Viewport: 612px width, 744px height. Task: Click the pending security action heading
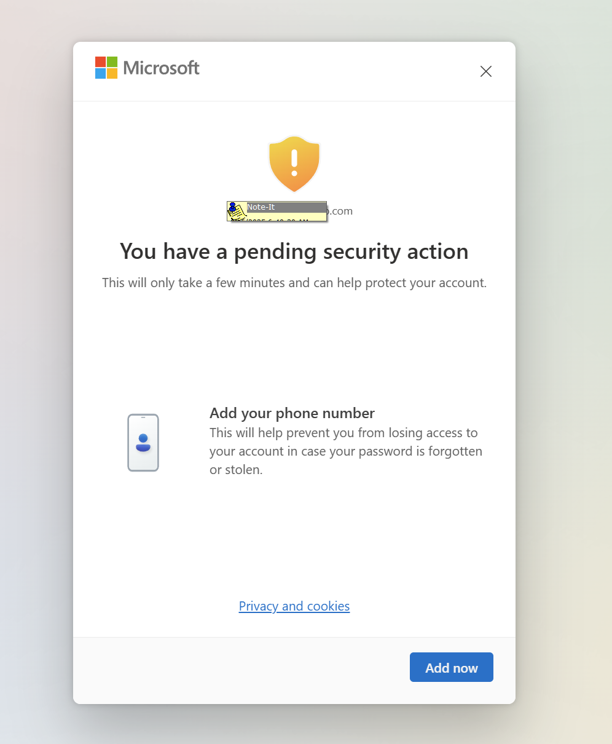pos(294,251)
